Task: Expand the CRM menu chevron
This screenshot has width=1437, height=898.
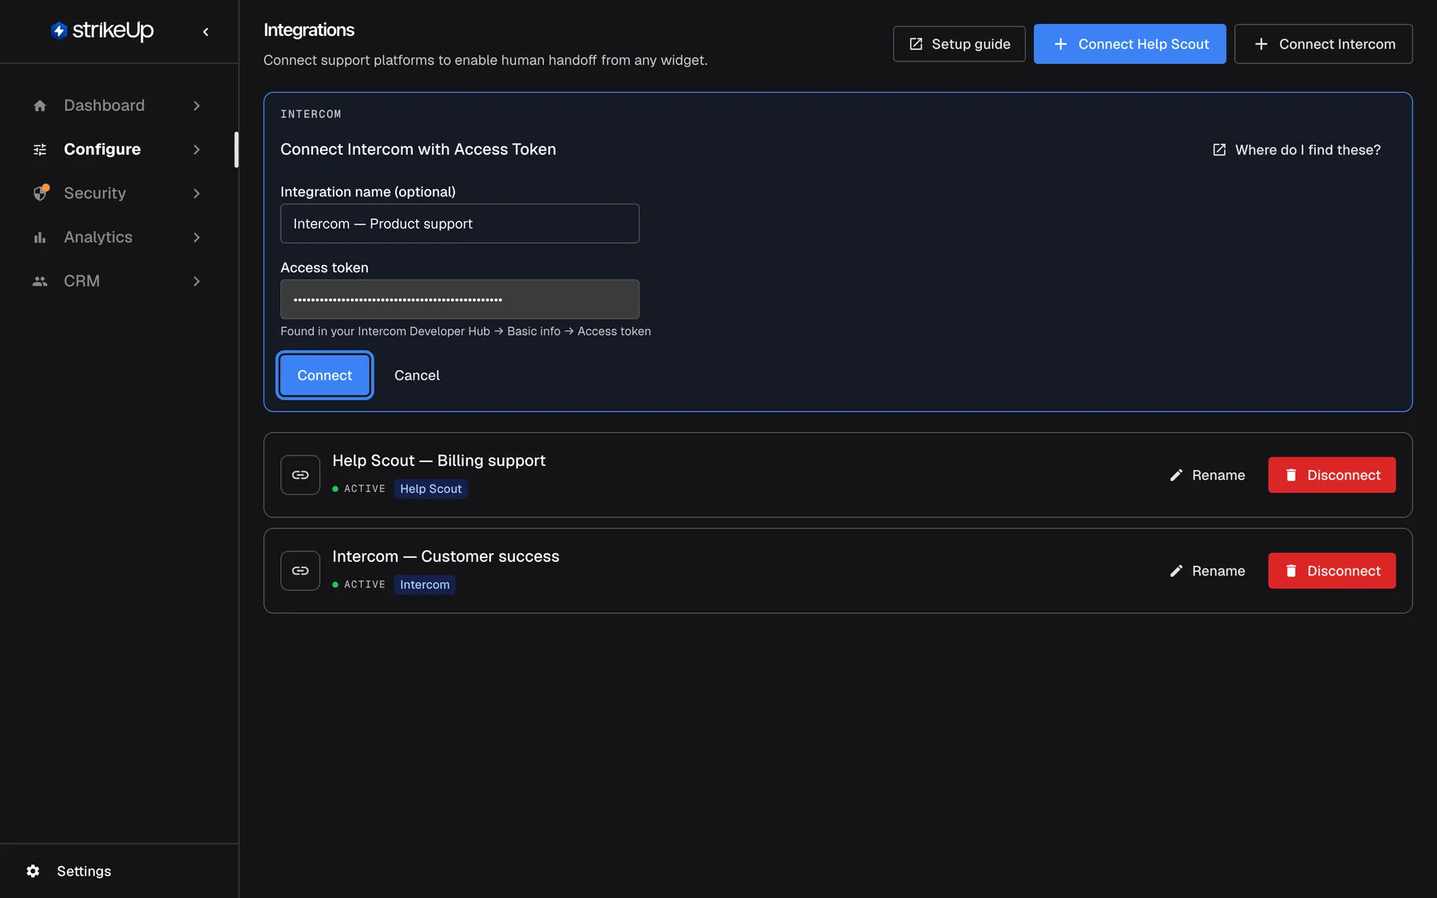Action: (196, 281)
